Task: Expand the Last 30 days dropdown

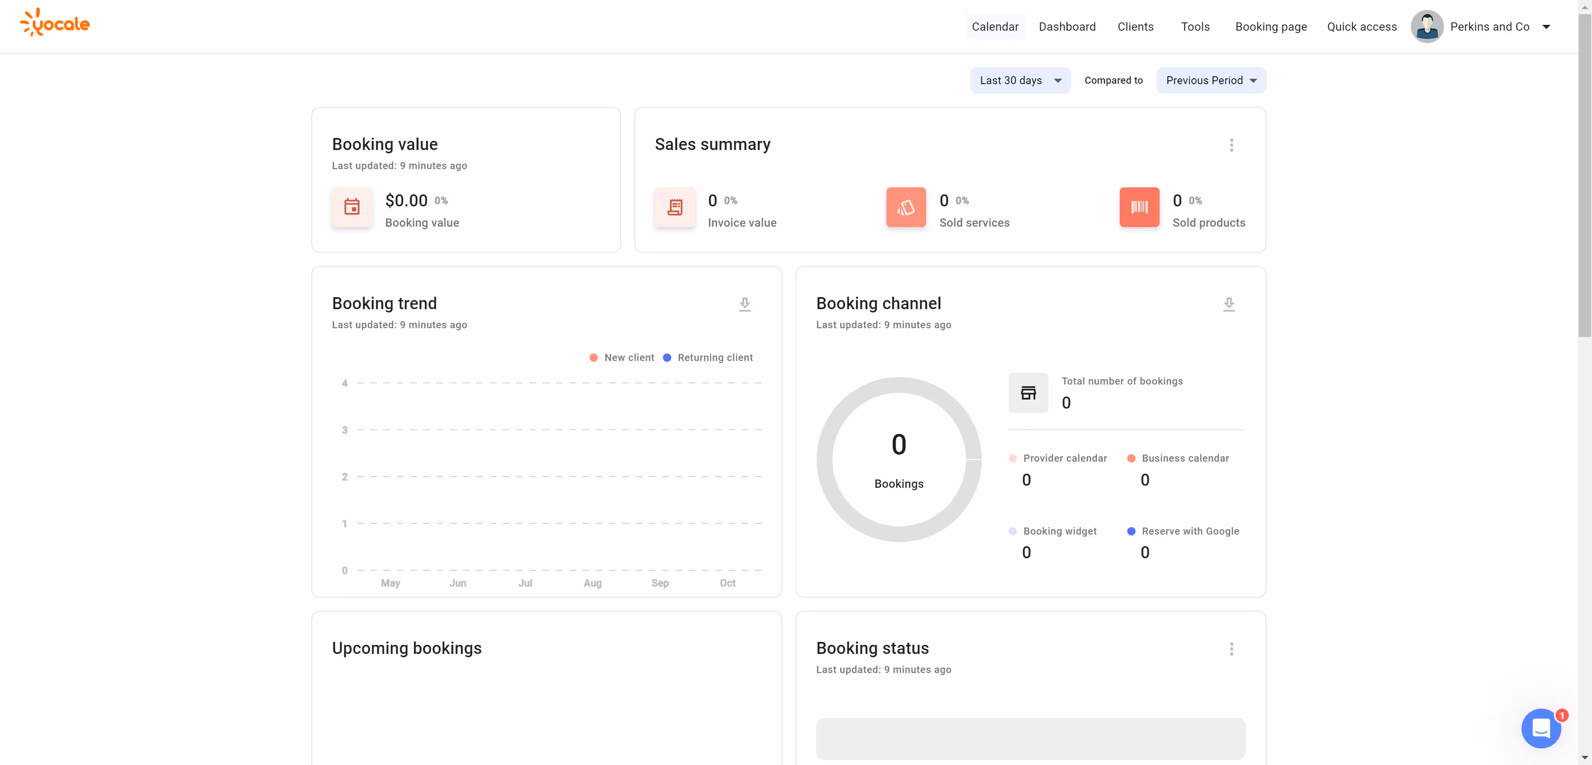Action: 1020,80
